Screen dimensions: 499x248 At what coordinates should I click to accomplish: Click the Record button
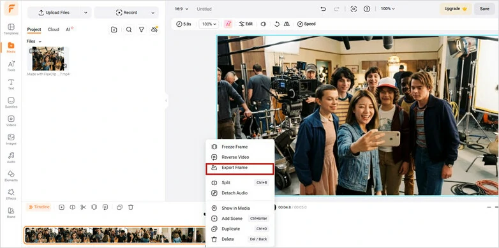(126, 13)
